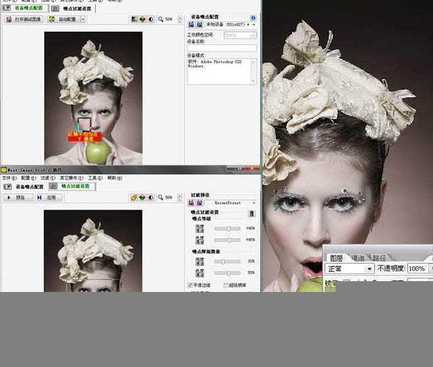Click zoom stepper beside 50% in 打开测试图像 toolbar

click(x=180, y=19)
